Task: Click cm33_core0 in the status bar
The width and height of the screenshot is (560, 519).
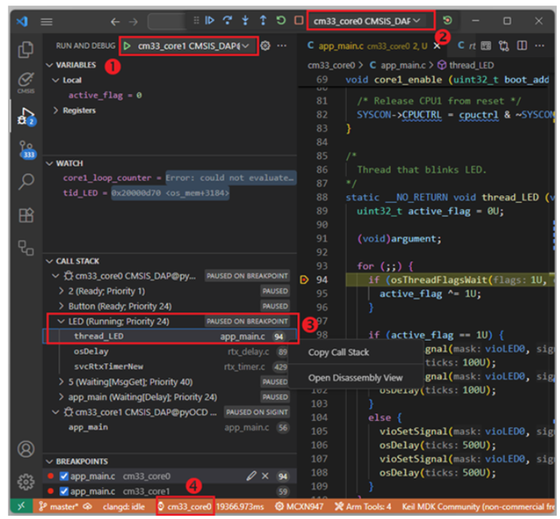Action: (185, 507)
